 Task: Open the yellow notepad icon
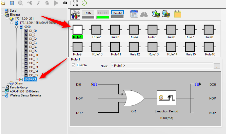[178, 14]
